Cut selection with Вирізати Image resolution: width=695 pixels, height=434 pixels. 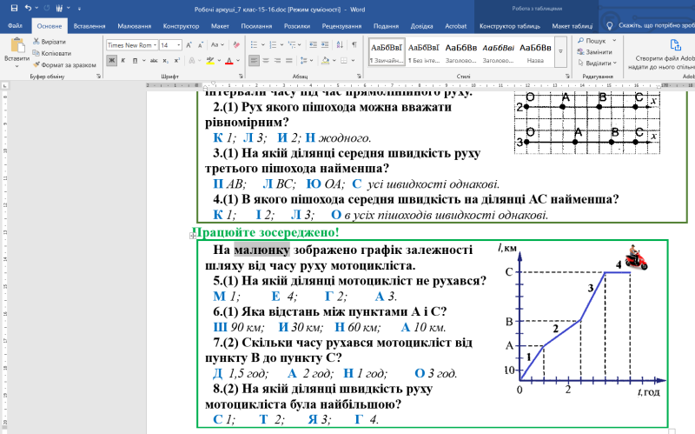(x=50, y=42)
